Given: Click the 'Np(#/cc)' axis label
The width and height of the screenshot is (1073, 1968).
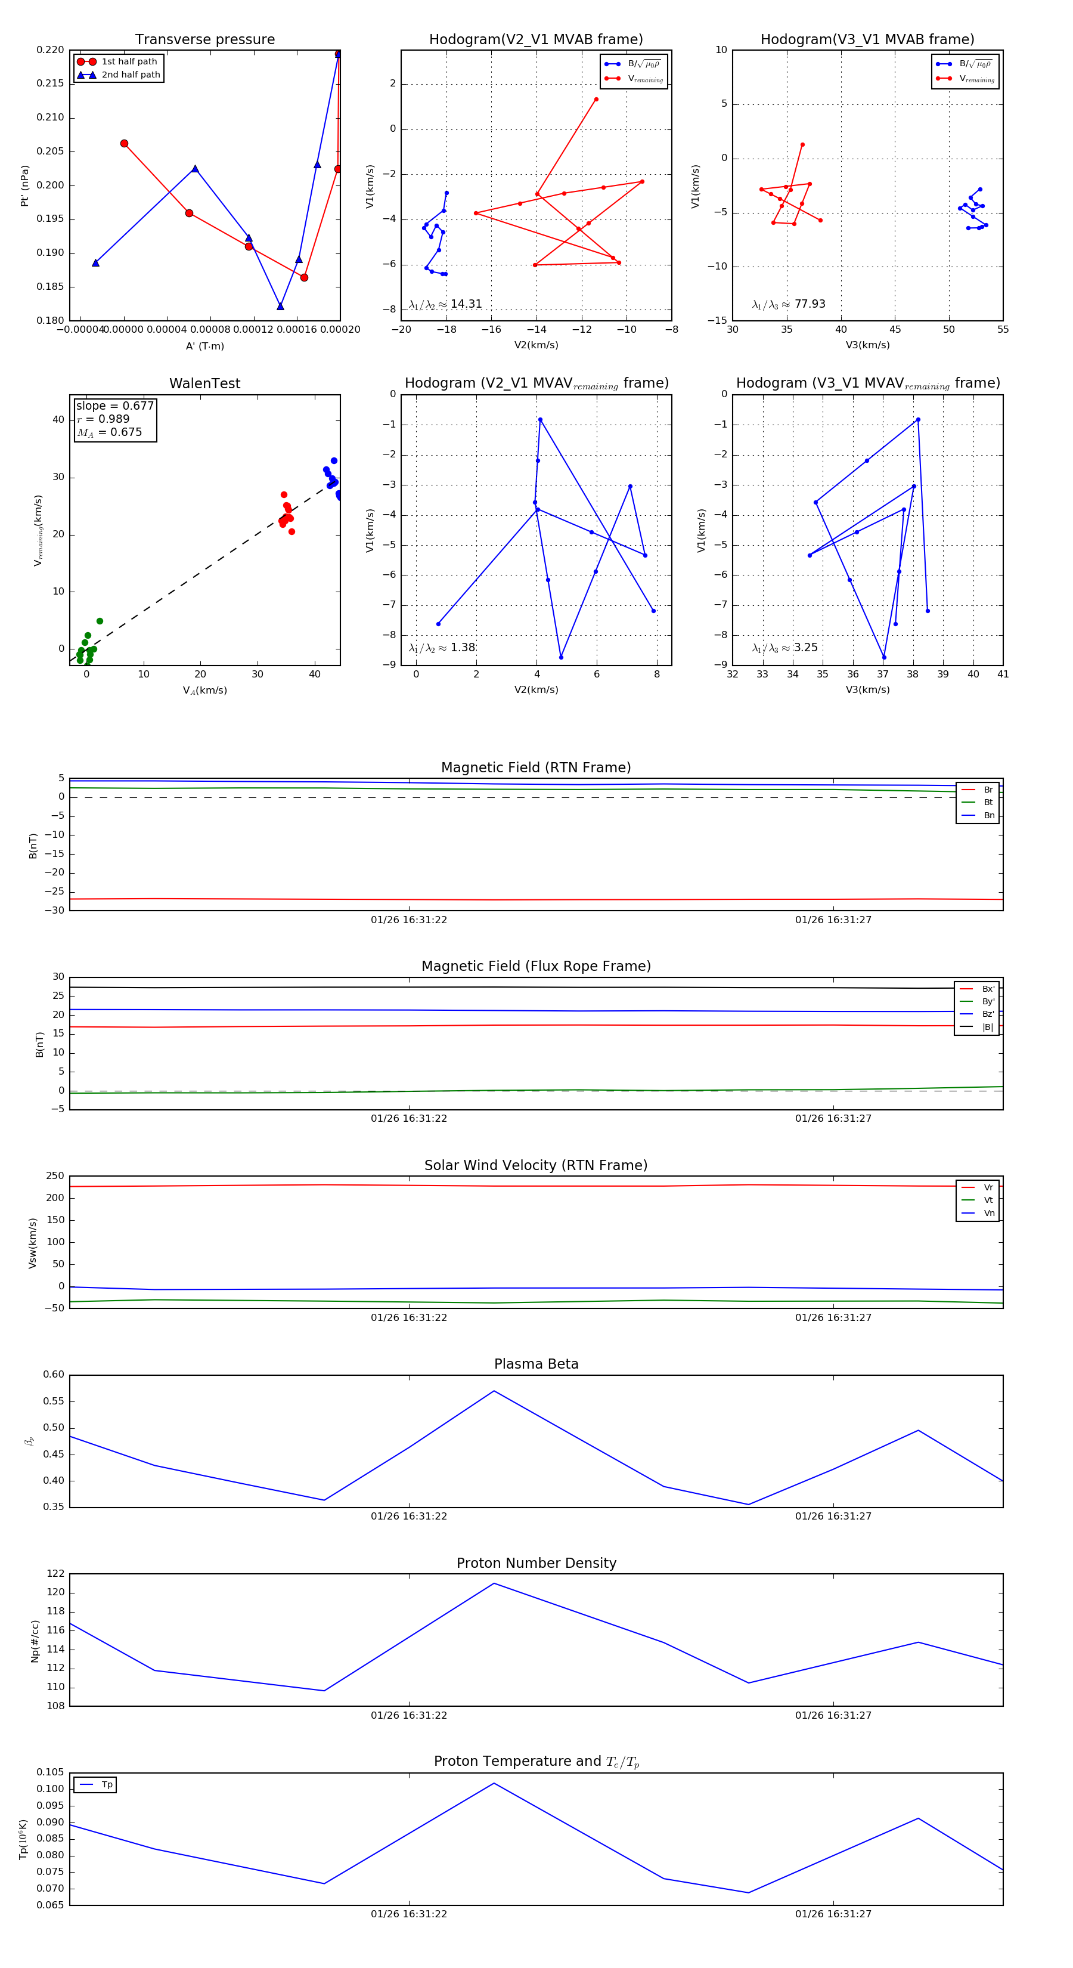Looking at the screenshot, I should pyautogui.click(x=35, y=1641).
